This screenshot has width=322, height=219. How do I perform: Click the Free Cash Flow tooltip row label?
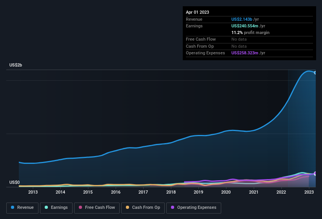pyautogui.click(x=201, y=39)
